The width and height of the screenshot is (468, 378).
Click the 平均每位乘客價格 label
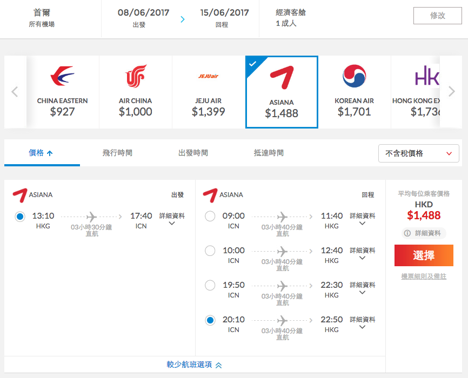click(424, 194)
